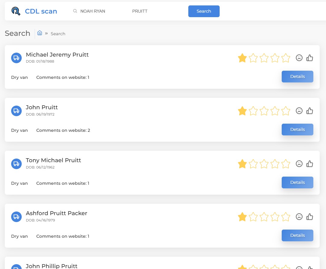Open Details for John Pruitt
This screenshot has width=326, height=269.
click(x=297, y=129)
